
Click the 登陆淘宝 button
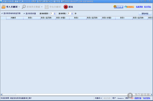click(x=145, y=14)
